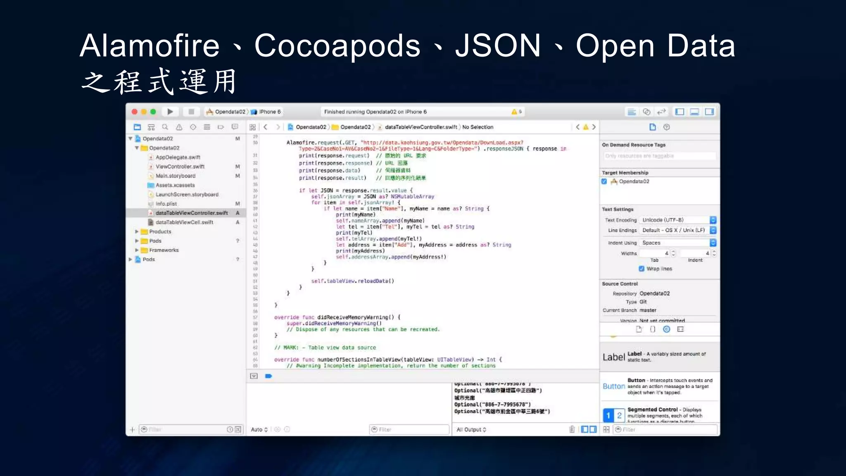Show the File inspector

click(x=652, y=127)
